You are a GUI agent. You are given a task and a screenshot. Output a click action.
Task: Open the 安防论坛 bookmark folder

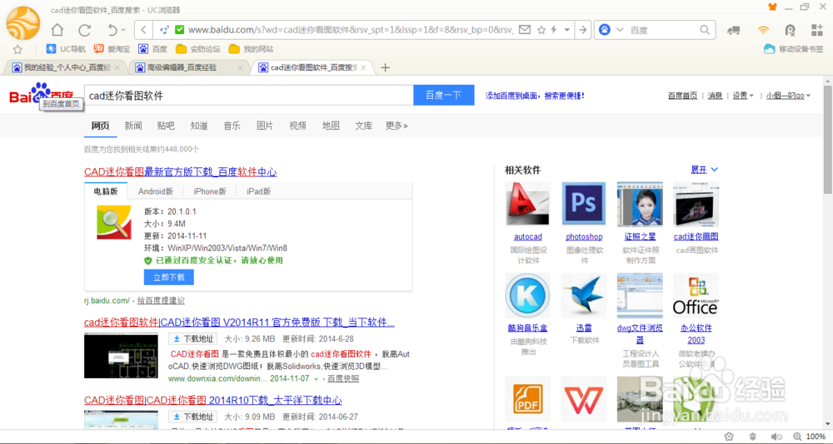click(197, 49)
